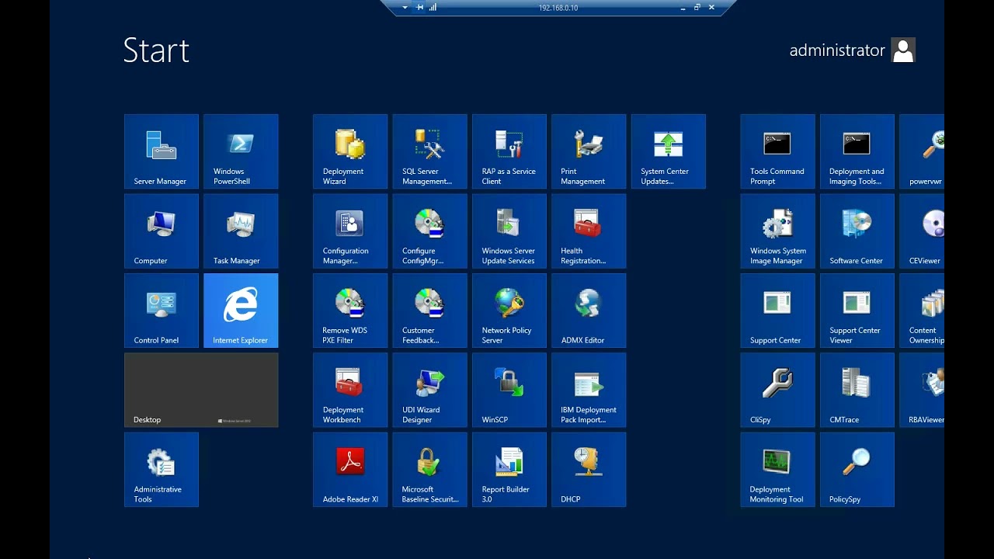Launch Windows System Image Manager tile
The width and height of the screenshot is (994, 559).
coord(777,231)
